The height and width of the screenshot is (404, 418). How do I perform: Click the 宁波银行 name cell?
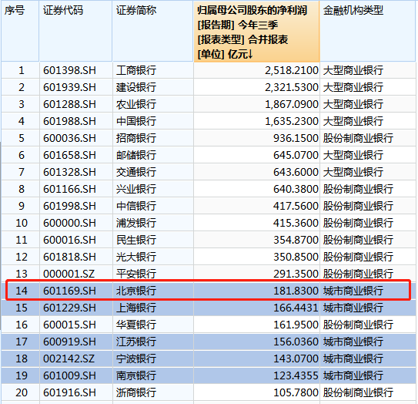pos(152,359)
